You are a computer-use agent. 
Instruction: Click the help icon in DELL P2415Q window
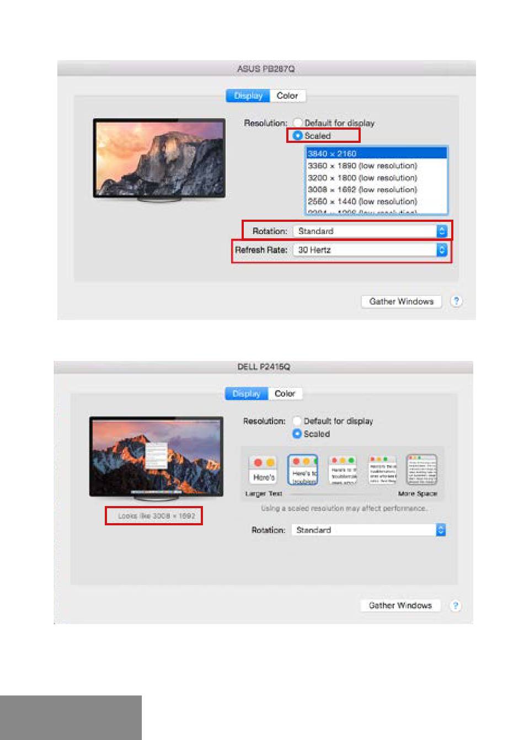[455, 605]
